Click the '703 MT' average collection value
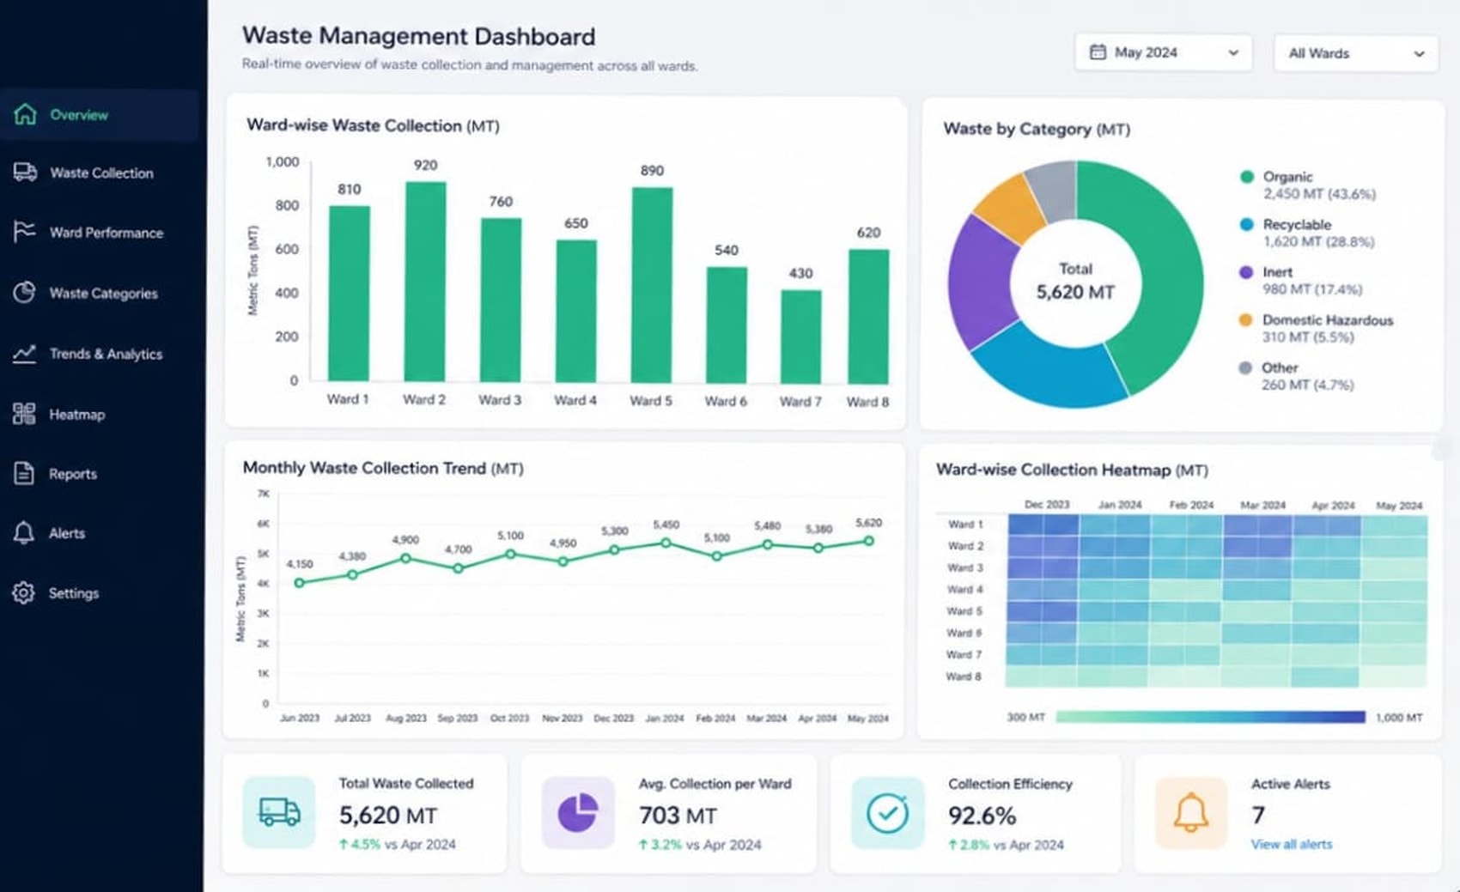This screenshot has height=892, width=1460. (678, 816)
